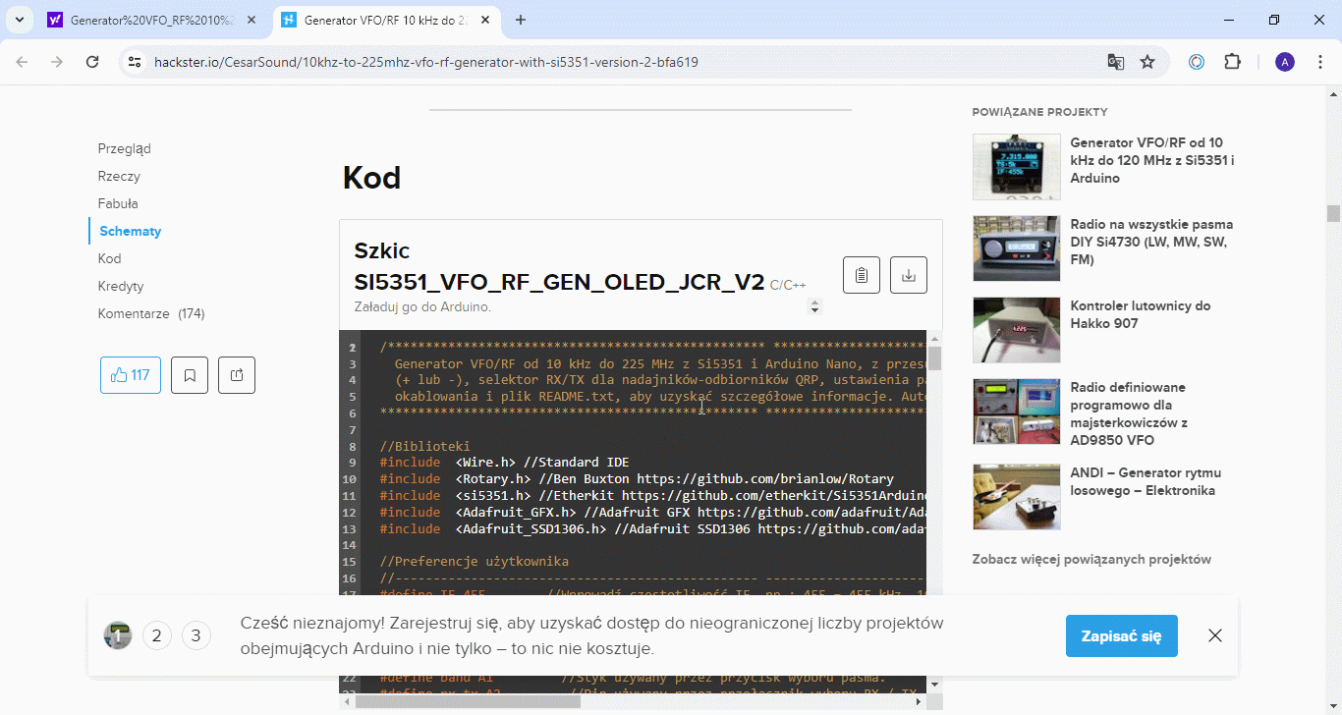Click the share project icon

coord(237,375)
